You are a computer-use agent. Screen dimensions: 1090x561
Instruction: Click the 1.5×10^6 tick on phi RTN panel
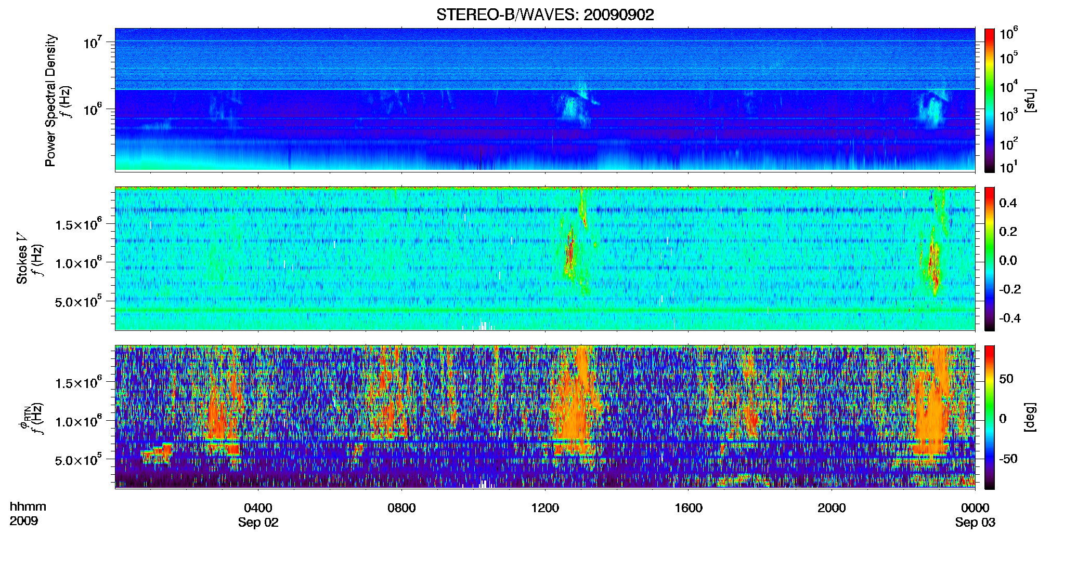79,382
